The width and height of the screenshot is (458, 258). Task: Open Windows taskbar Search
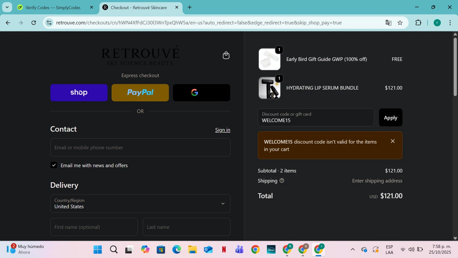click(x=114, y=250)
